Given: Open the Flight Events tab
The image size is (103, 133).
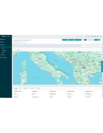Looking at the screenshot, I should point(26,88).
